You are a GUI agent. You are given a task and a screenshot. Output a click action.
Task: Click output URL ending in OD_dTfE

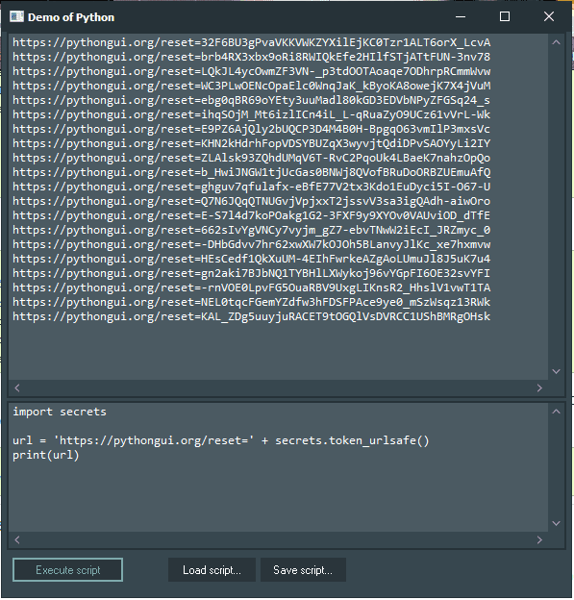click(251, 215)
